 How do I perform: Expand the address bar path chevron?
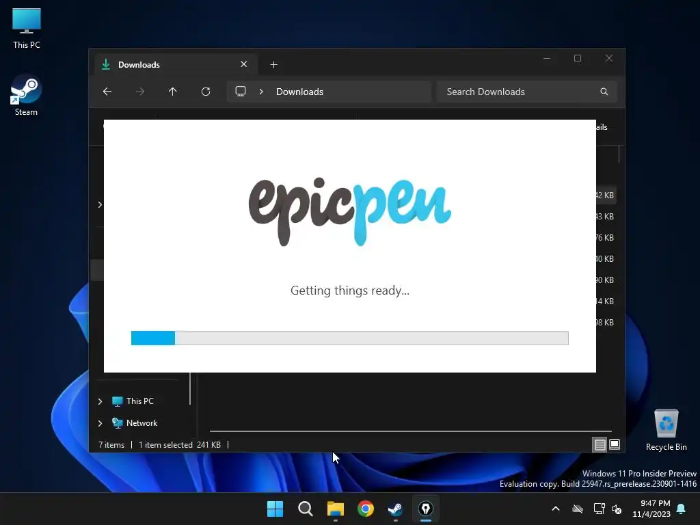coord(261,92)
